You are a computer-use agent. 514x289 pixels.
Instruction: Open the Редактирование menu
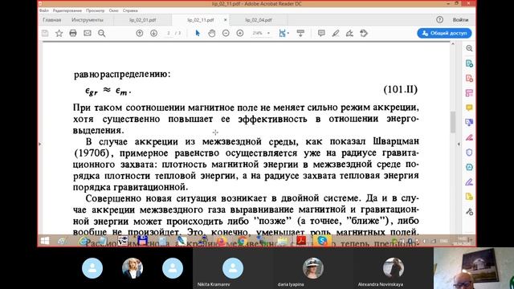coord(67,10)
